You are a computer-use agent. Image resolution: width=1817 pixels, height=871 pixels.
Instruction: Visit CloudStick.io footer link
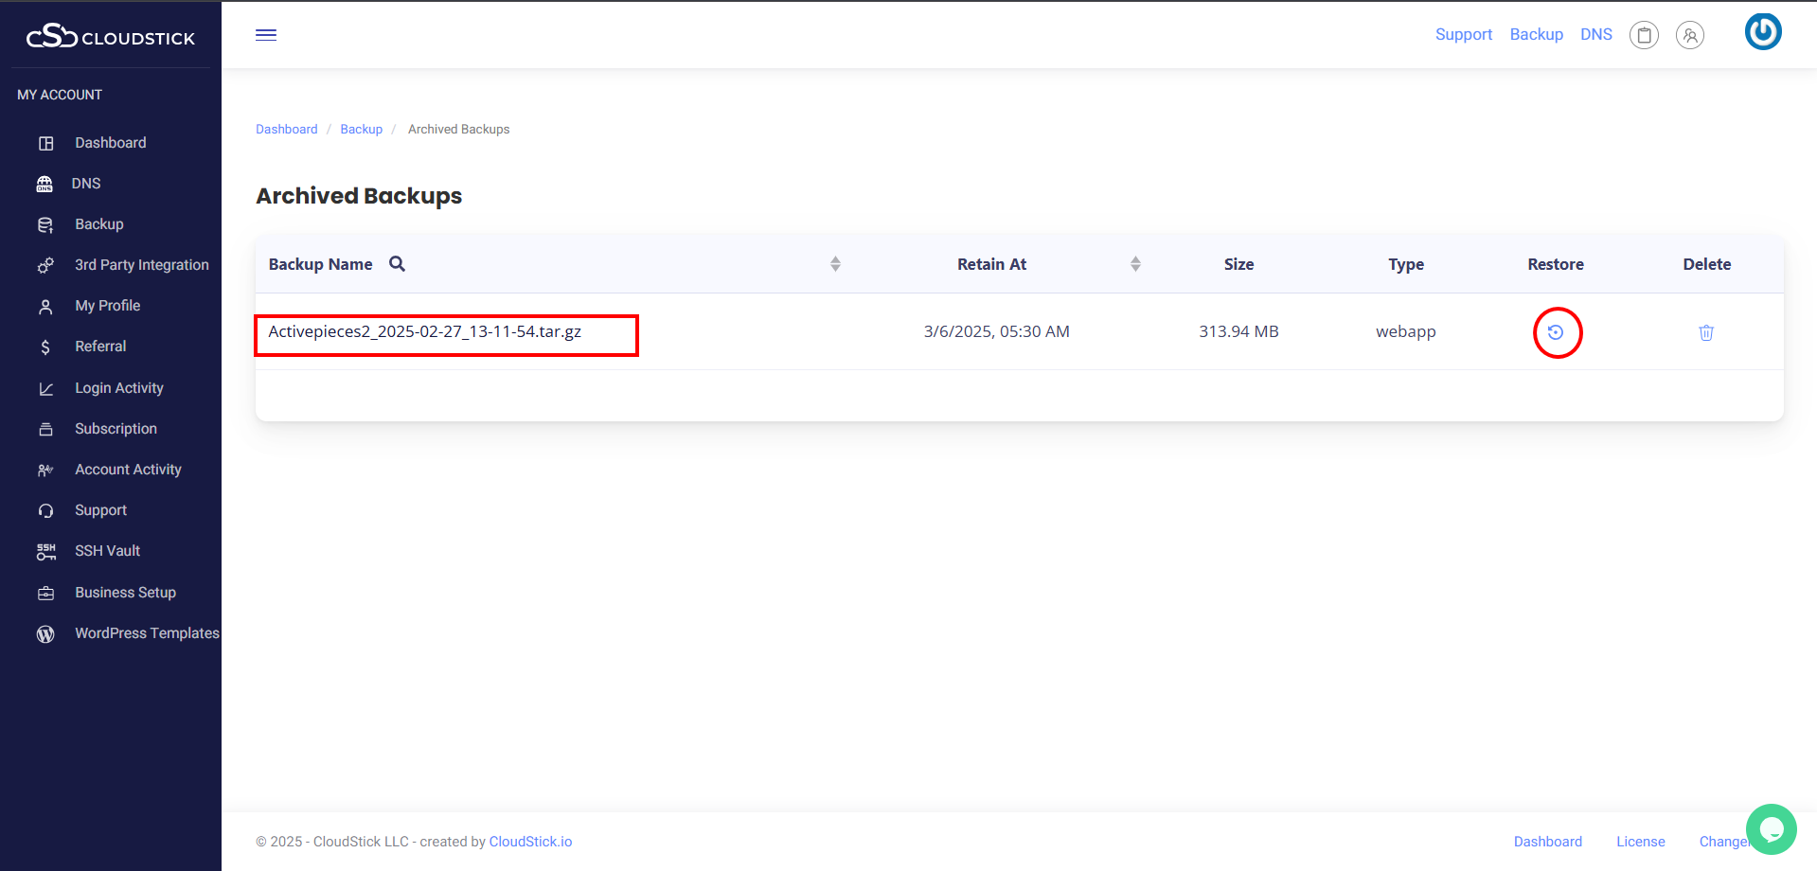click(x=530, y=842)
